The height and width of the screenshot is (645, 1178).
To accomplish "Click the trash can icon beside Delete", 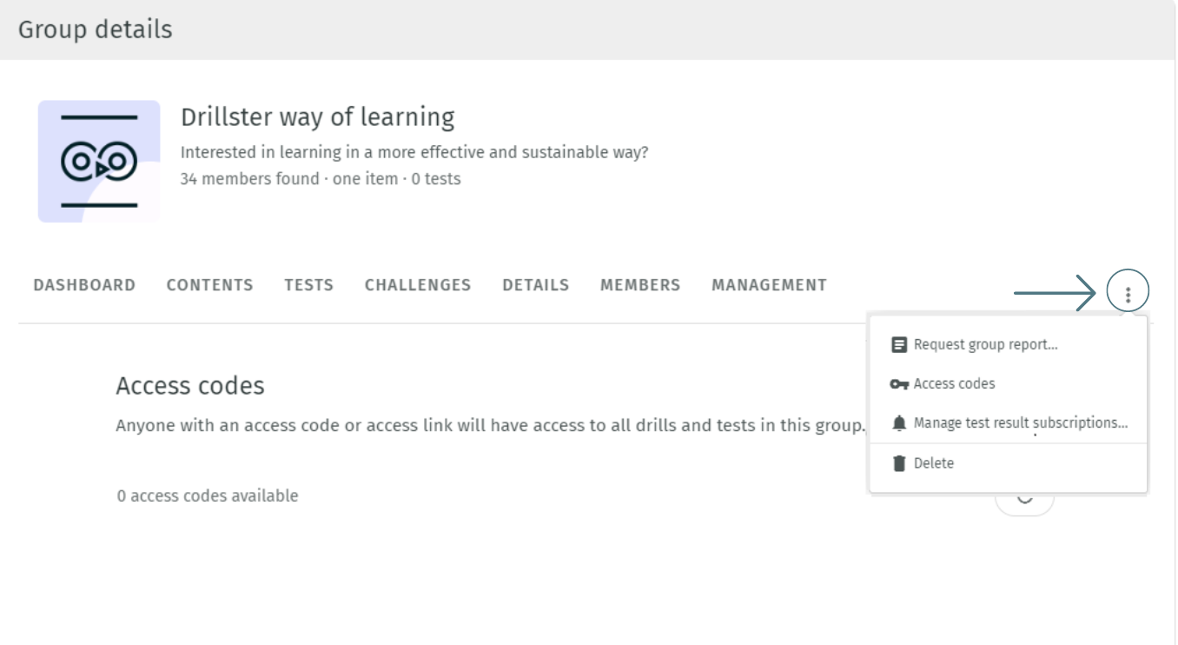I will pos(899,463).
